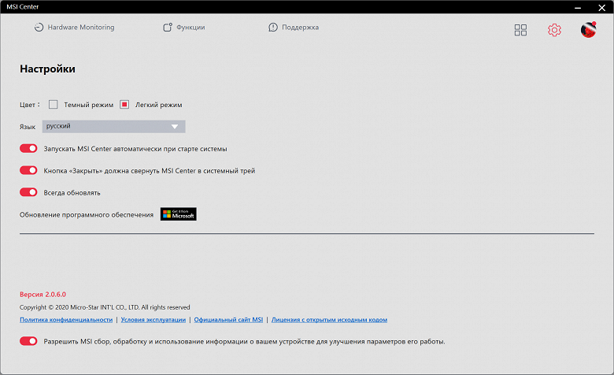The image size is (614, 375).
Task: Open the user profile avatar
Action: click(588, 30)
